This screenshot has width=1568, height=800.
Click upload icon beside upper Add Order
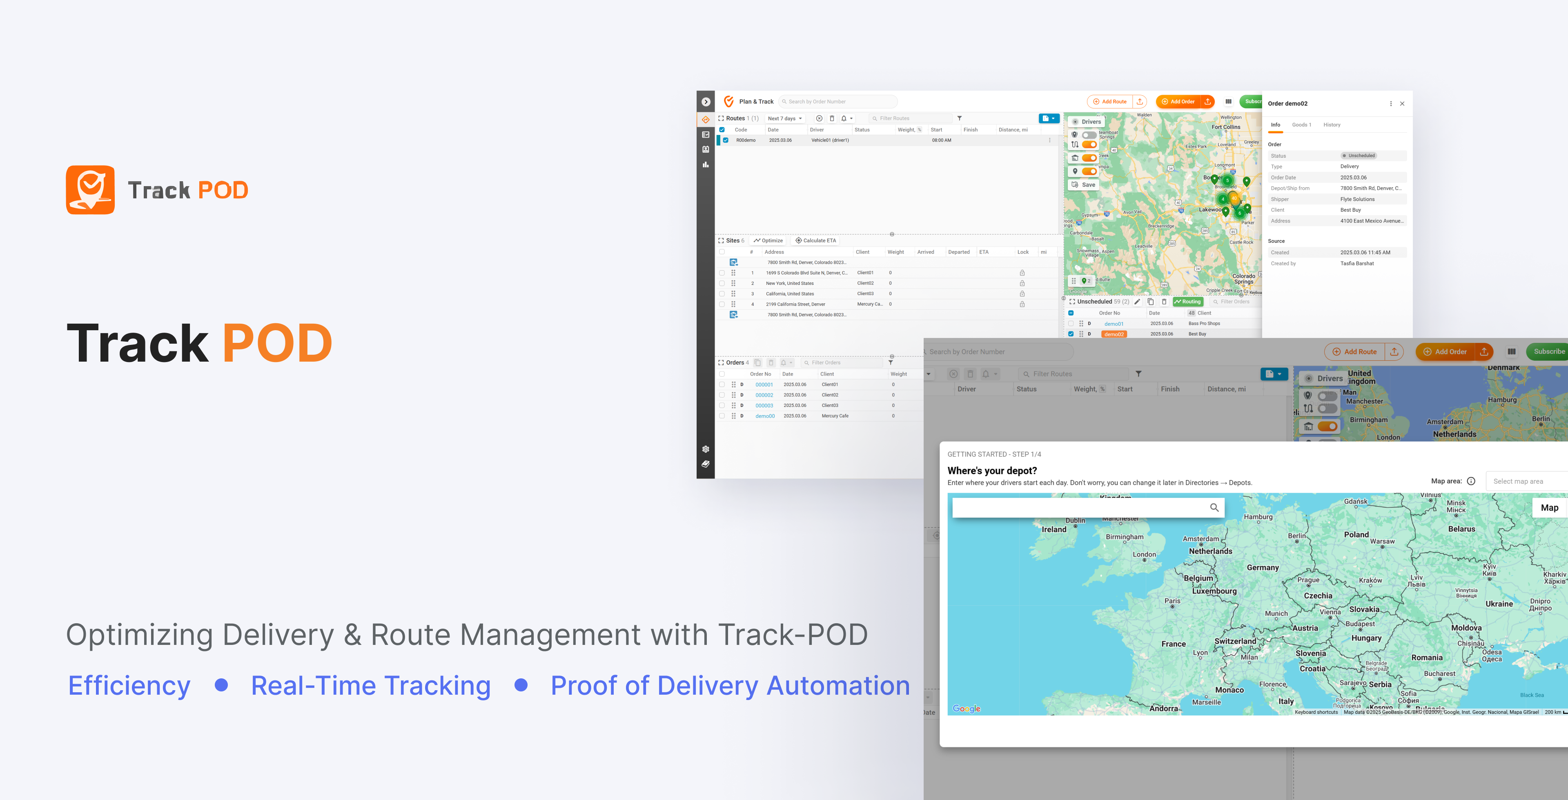point(1208,102)
